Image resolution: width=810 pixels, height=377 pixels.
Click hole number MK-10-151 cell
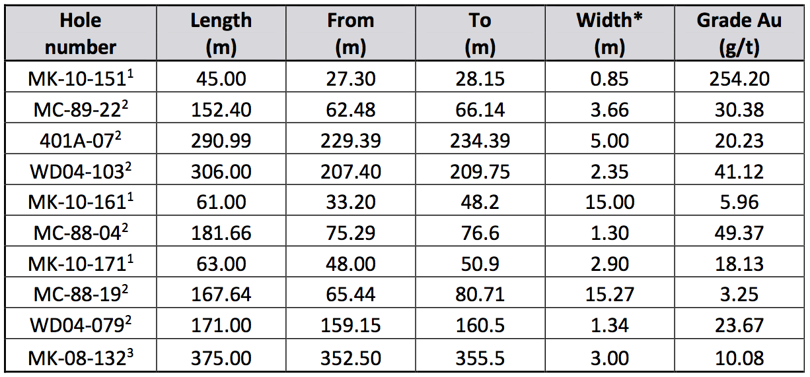click(x=82, y=79)
